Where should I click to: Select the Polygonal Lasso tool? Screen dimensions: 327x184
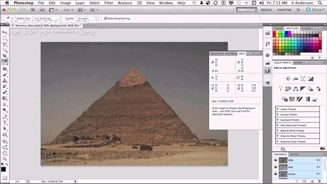pyautogui.click(x=5, y=44)
